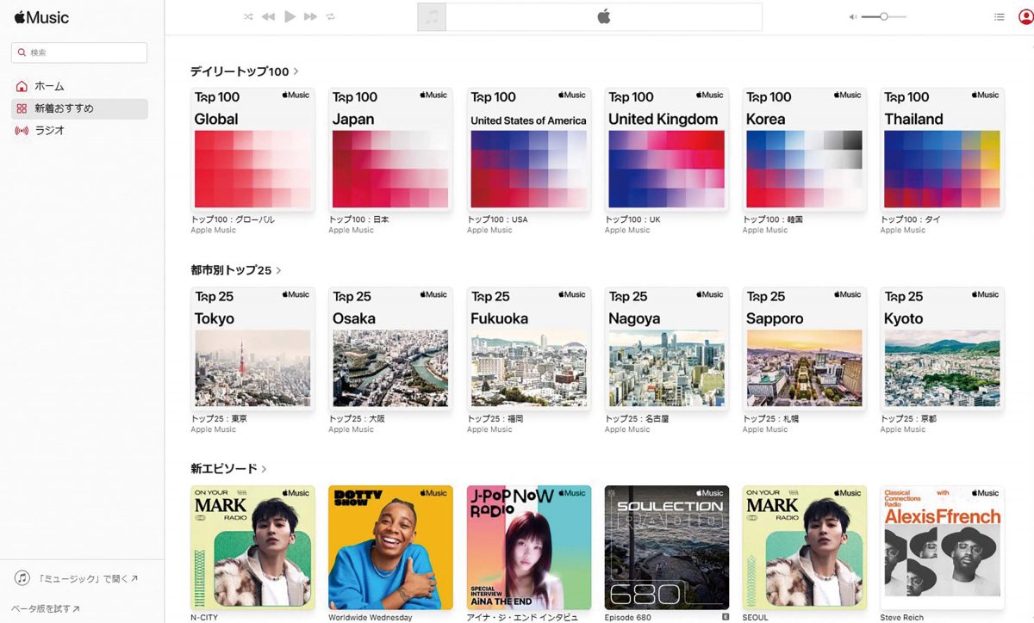The height and width of the screenshot is (623, 1034).
Task: Click the music note app icon
Action: pos(22,578)
